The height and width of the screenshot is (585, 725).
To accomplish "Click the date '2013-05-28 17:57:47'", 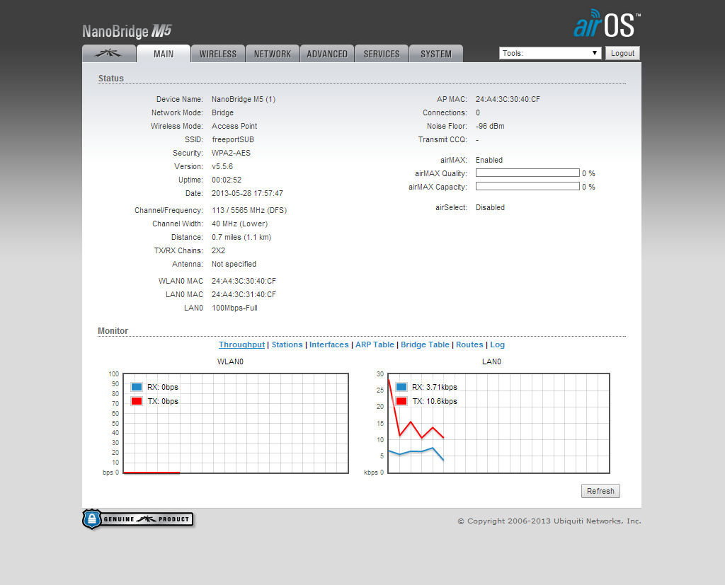I will pyautogui.click(x=247, y=193).
